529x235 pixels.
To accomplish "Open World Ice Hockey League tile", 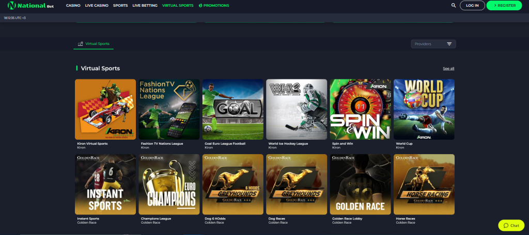I will pos(297,109).
